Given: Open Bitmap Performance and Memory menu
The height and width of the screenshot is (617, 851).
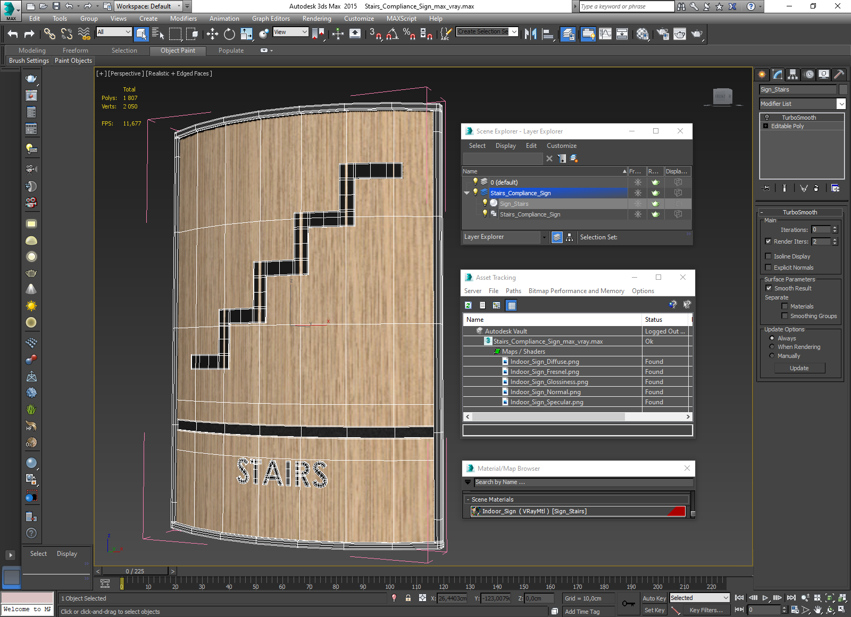Looking at the screenshot, I should point(577,291).
